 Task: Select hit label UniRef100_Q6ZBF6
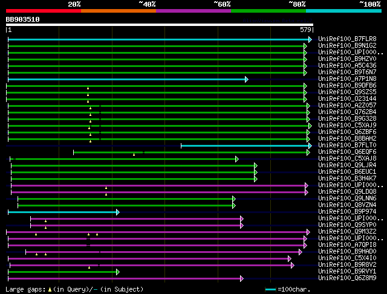pos(347,132)
